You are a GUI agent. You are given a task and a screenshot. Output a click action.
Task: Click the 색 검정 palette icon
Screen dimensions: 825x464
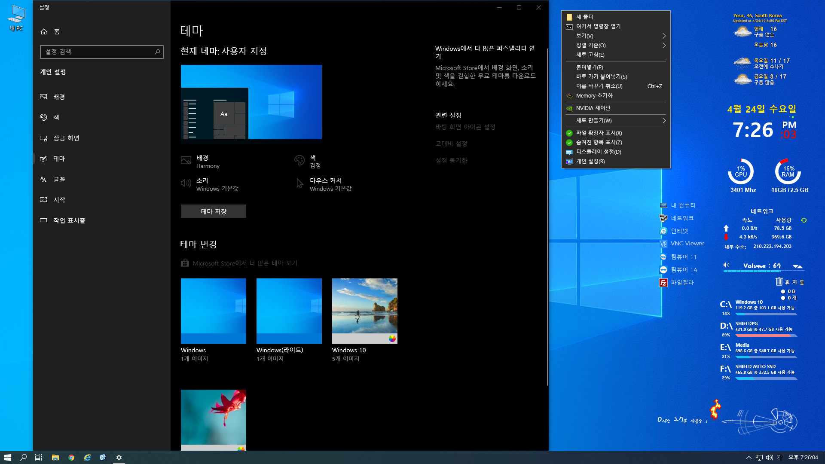click(299, 161)
